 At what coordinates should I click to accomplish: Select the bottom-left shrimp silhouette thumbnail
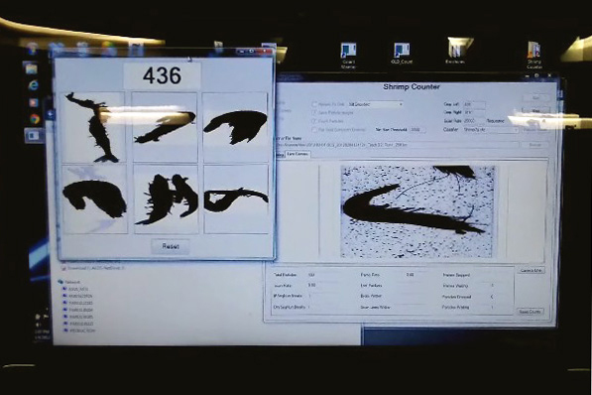(x=94, y=198)
